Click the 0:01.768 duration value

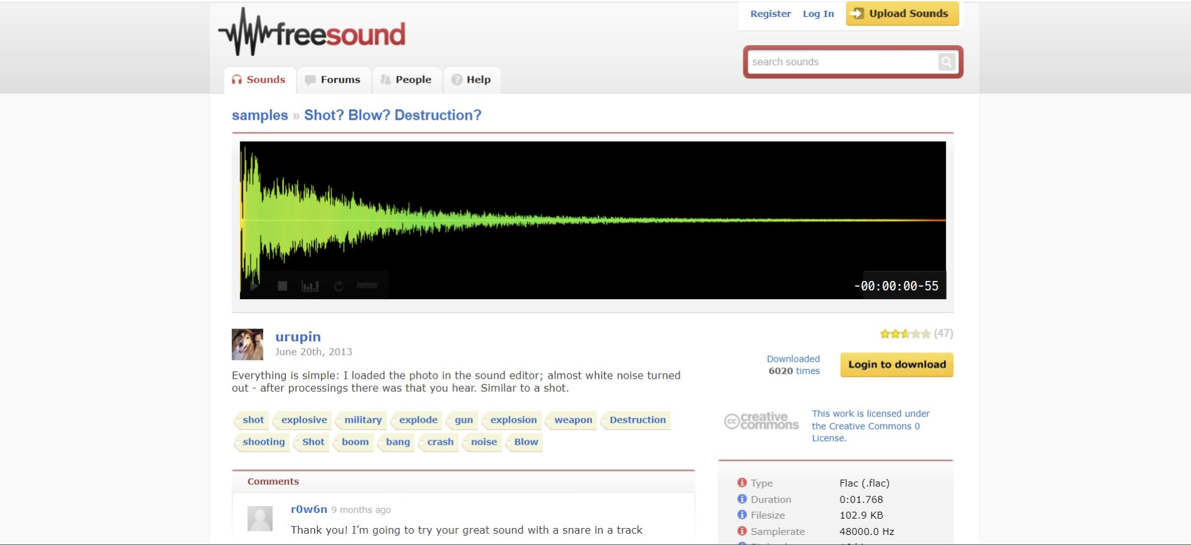click(x=861, y=499)
